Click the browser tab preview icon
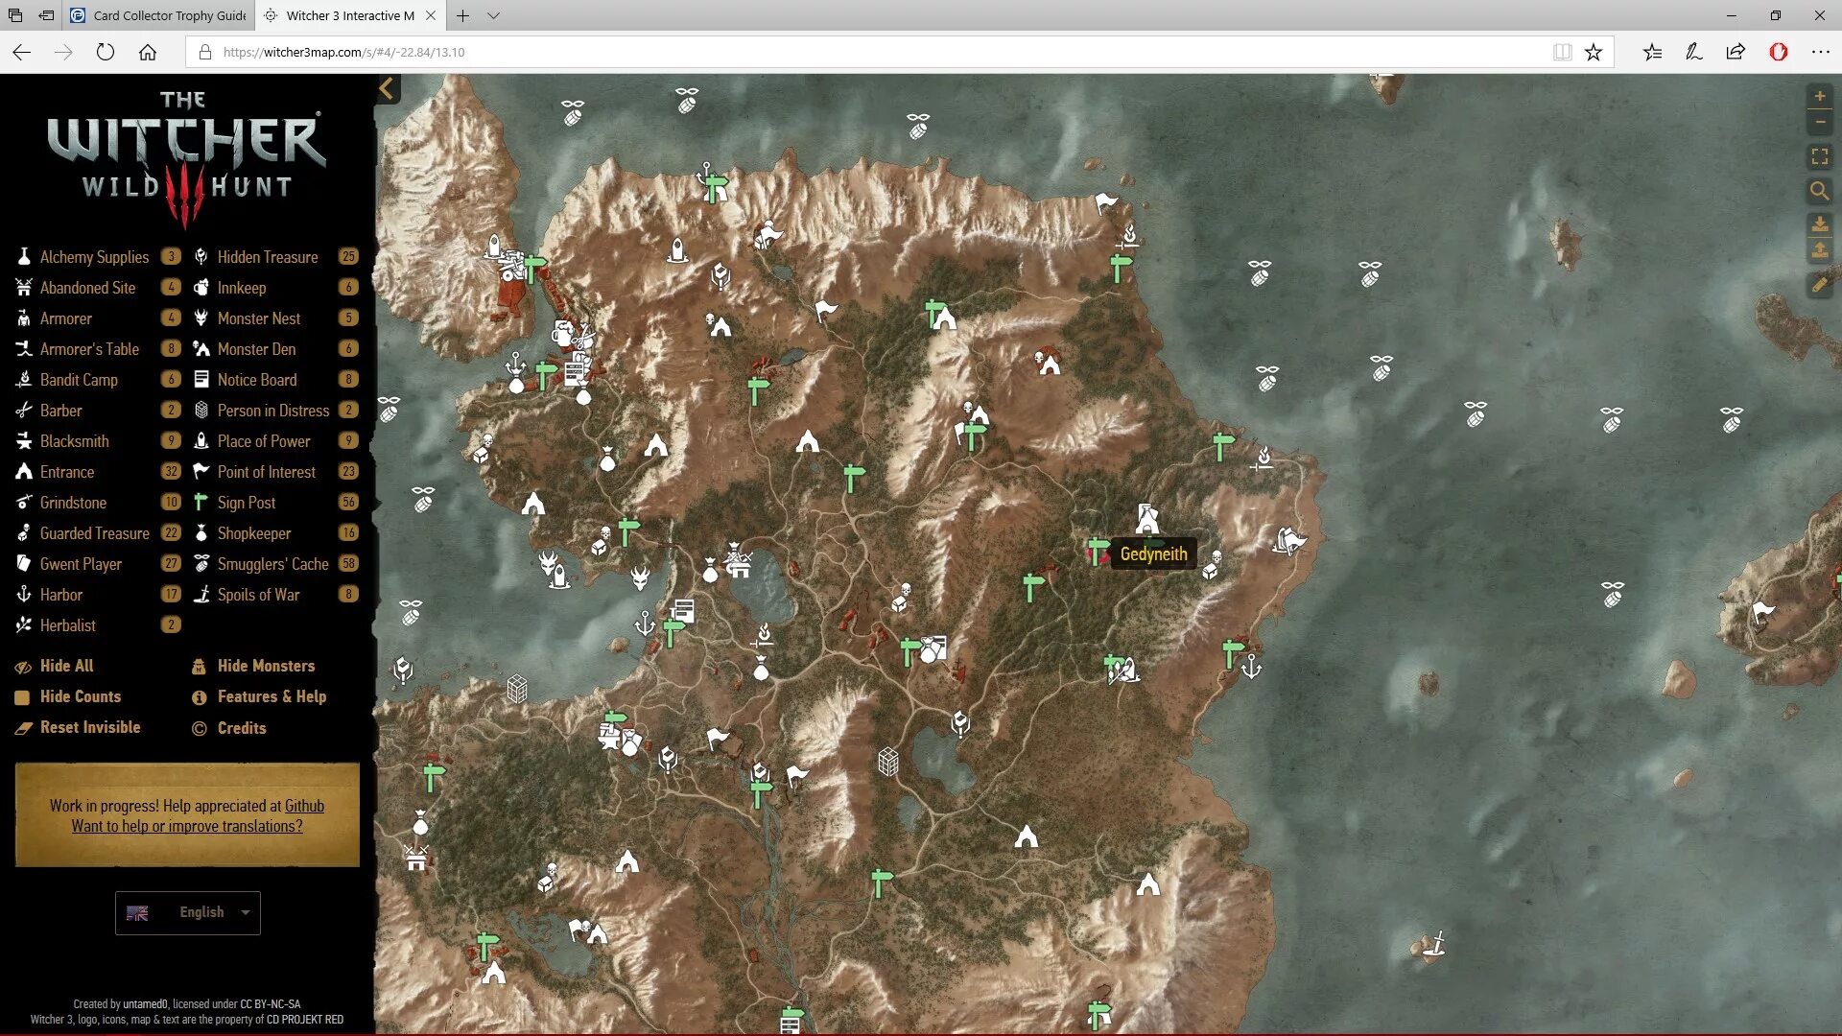 [x=46, y=15]
